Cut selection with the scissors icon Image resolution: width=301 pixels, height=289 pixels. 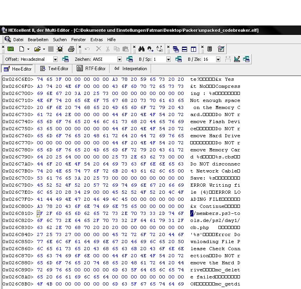(x=108, y=49)
